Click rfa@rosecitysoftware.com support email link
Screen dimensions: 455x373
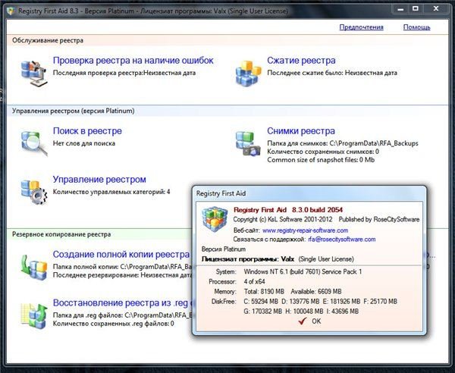(x=342, y=240)
